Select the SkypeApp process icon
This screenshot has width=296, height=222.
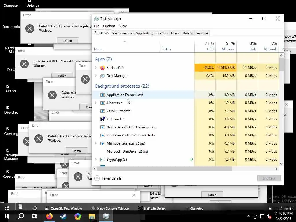[103, 160]
